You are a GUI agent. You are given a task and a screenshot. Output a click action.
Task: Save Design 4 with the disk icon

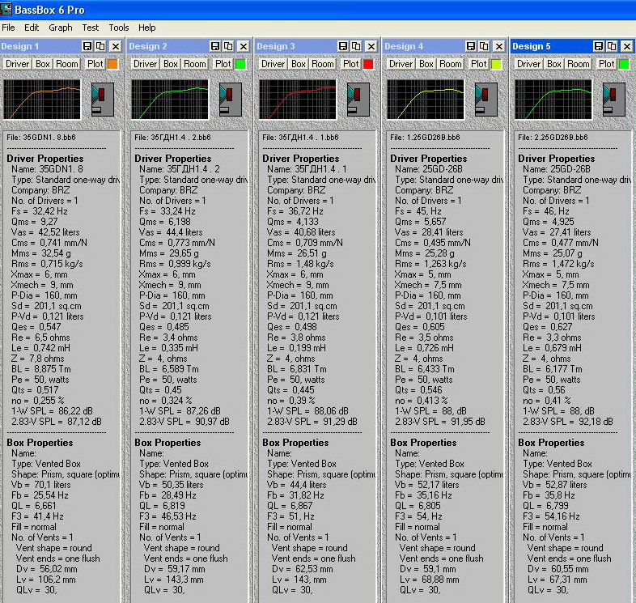pos(470,46)
